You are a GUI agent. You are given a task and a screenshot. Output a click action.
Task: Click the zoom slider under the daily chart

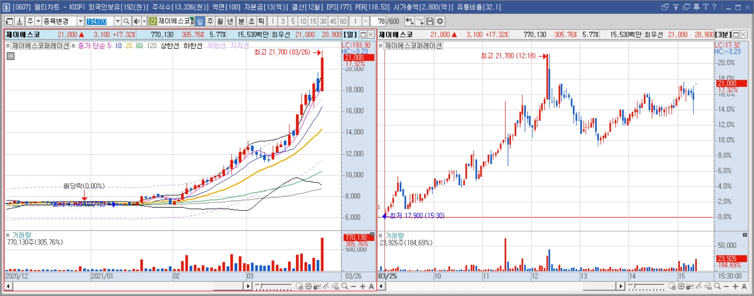pos(274,287)
